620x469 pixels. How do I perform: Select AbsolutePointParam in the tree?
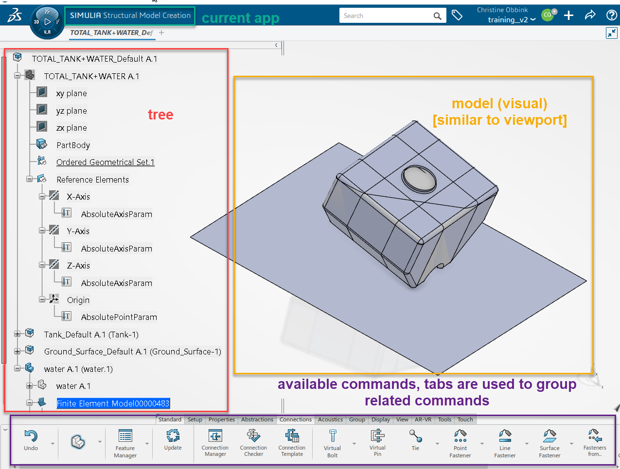[x=119, y=317]
